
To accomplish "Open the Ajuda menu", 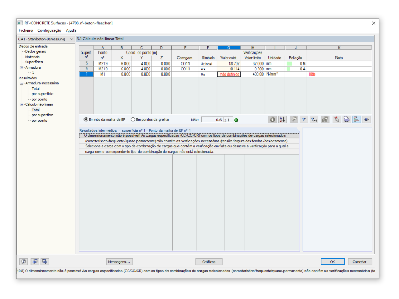I will 71,30.
